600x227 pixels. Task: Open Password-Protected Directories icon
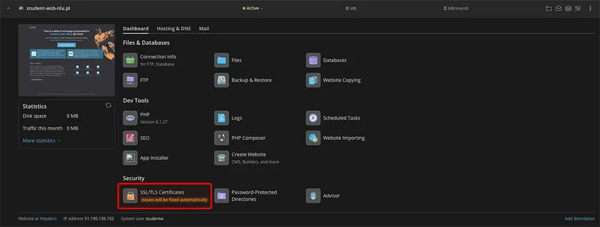coord(221,196)
